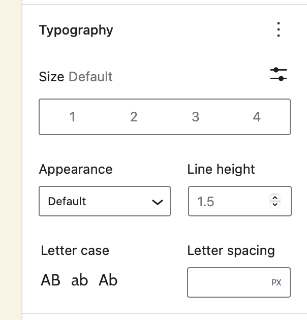Viewport: 307px width, 320px height.
Task: Open the Typography options three-dot menu
Action: [x=279, y=29]
